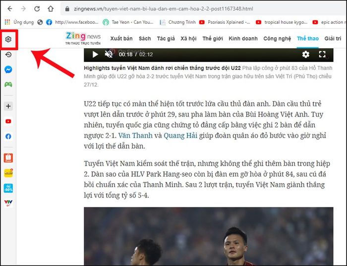Click the address bar URL
347x266 pixels.
pyautogui.click(x=163, y=9)
